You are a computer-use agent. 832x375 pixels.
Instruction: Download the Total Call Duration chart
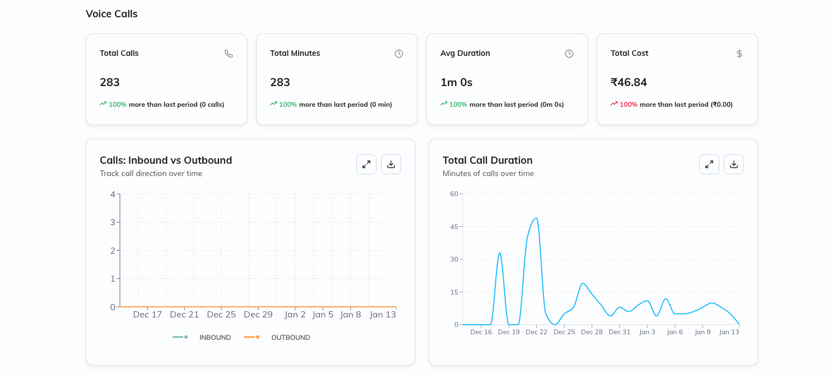pos(734,164)
